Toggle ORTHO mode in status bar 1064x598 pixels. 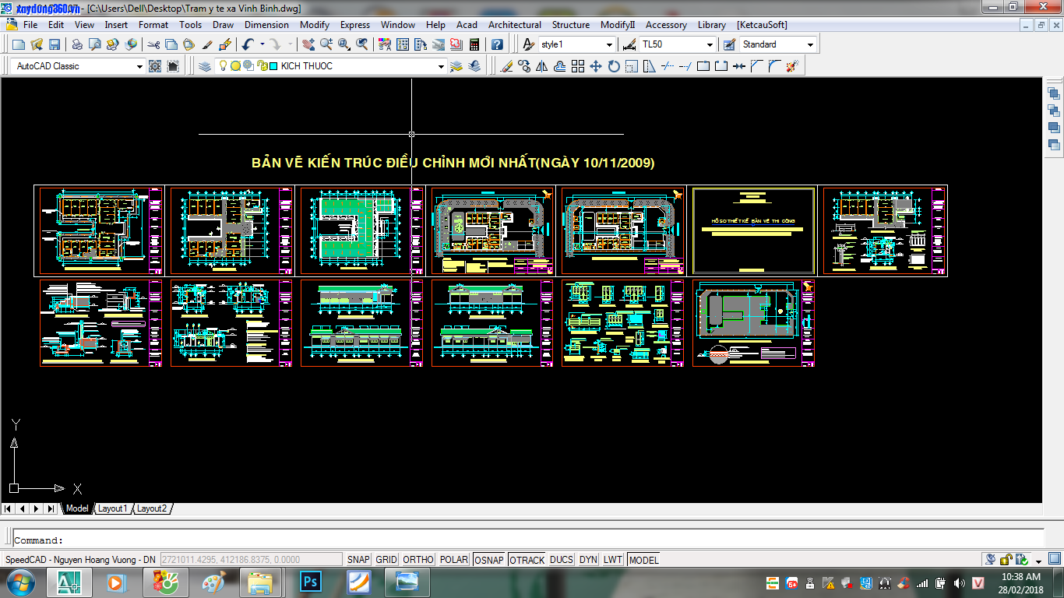(418, 560)
